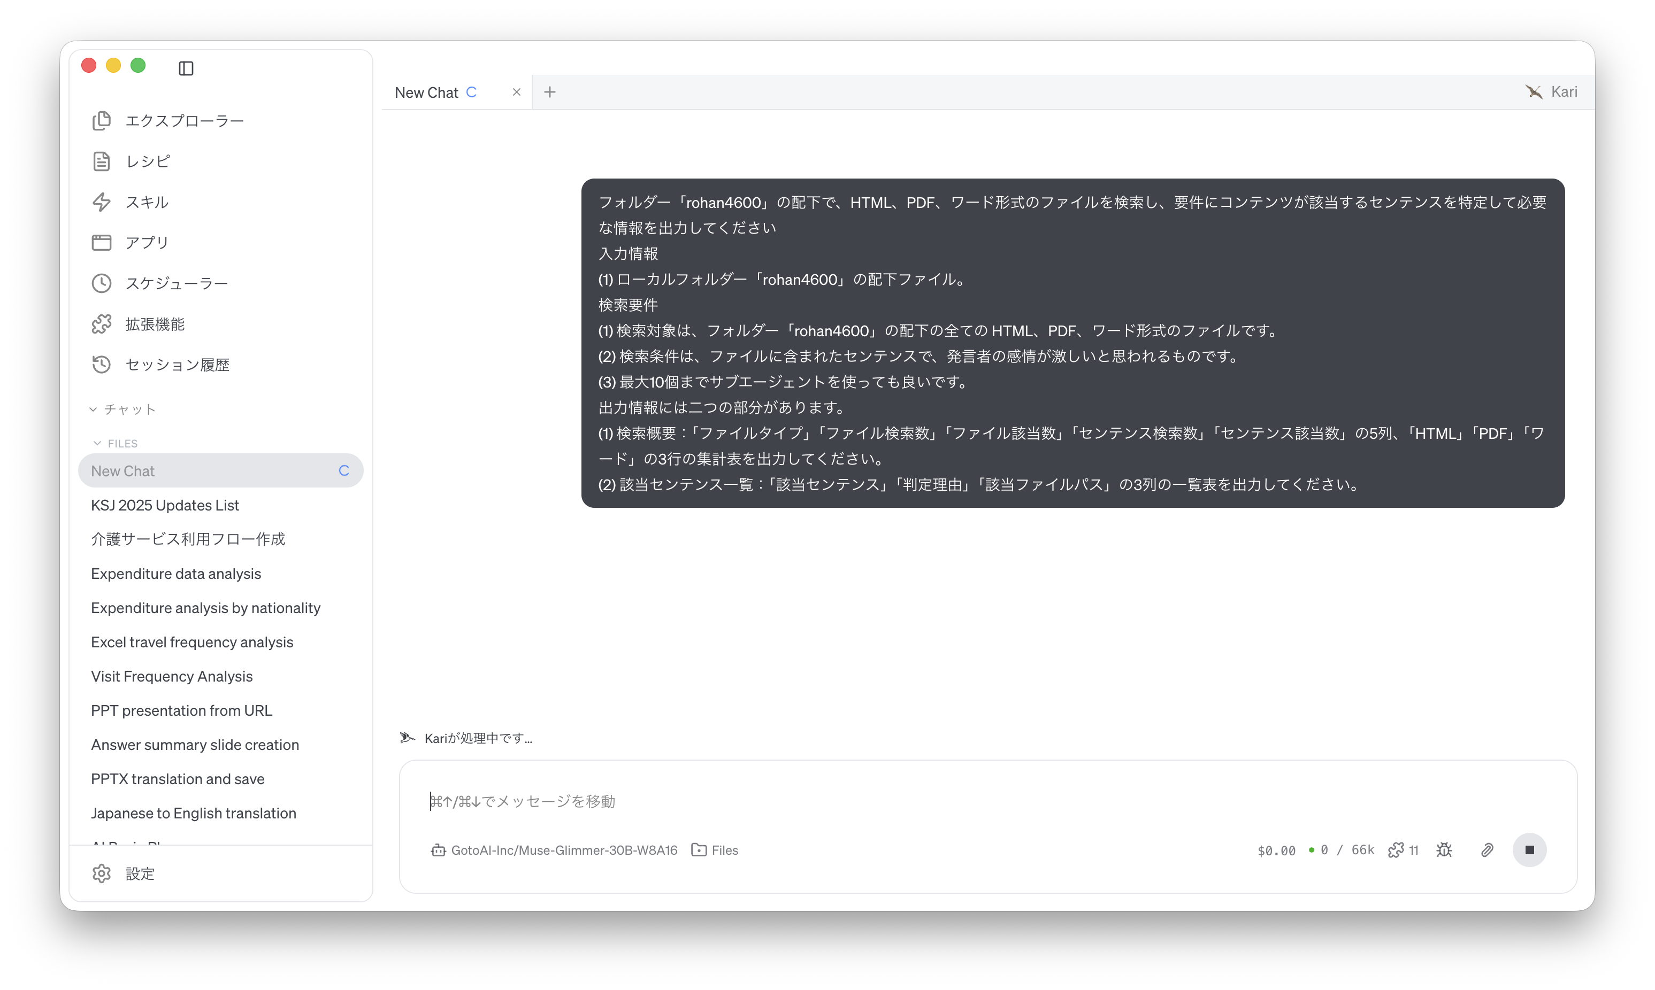This screenshot has width=1655, height=990.
Task: Click the stop generation button
Action: pos(1529,850)
